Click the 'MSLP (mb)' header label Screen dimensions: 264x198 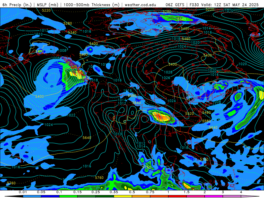48,5
